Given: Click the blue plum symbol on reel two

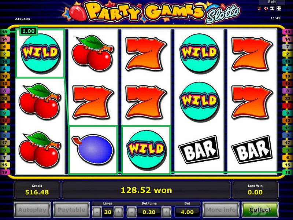Looking at the screenshot, I should pos(93,149).
